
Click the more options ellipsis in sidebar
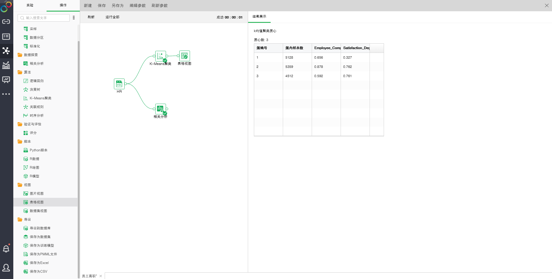pos(6,94)
